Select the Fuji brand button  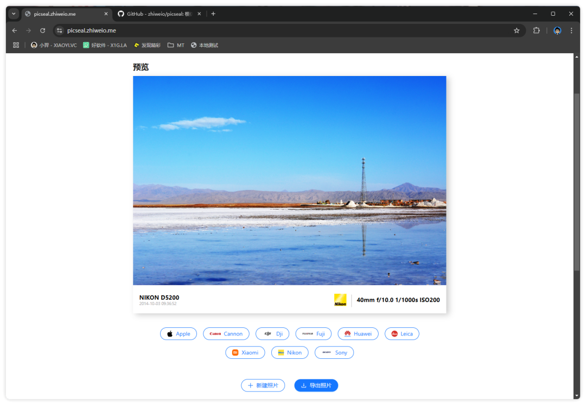313,333
